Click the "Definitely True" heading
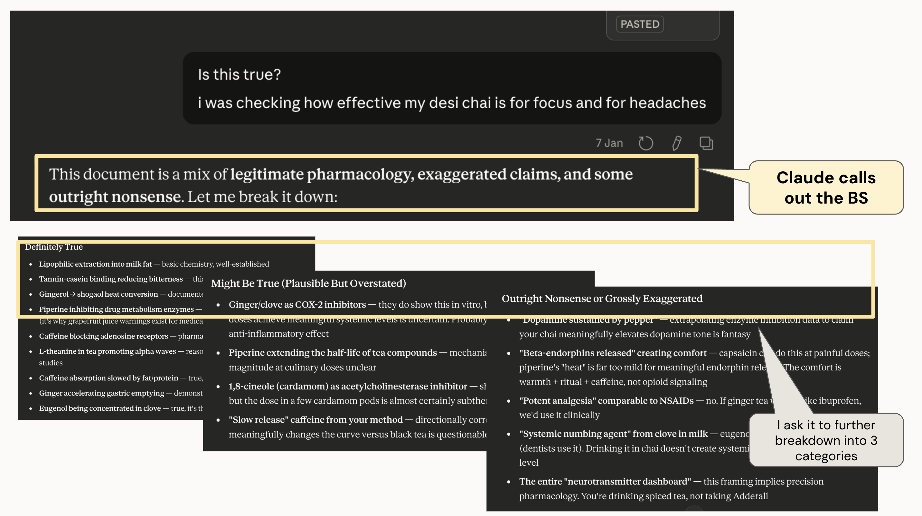 [x=54, y=247]
